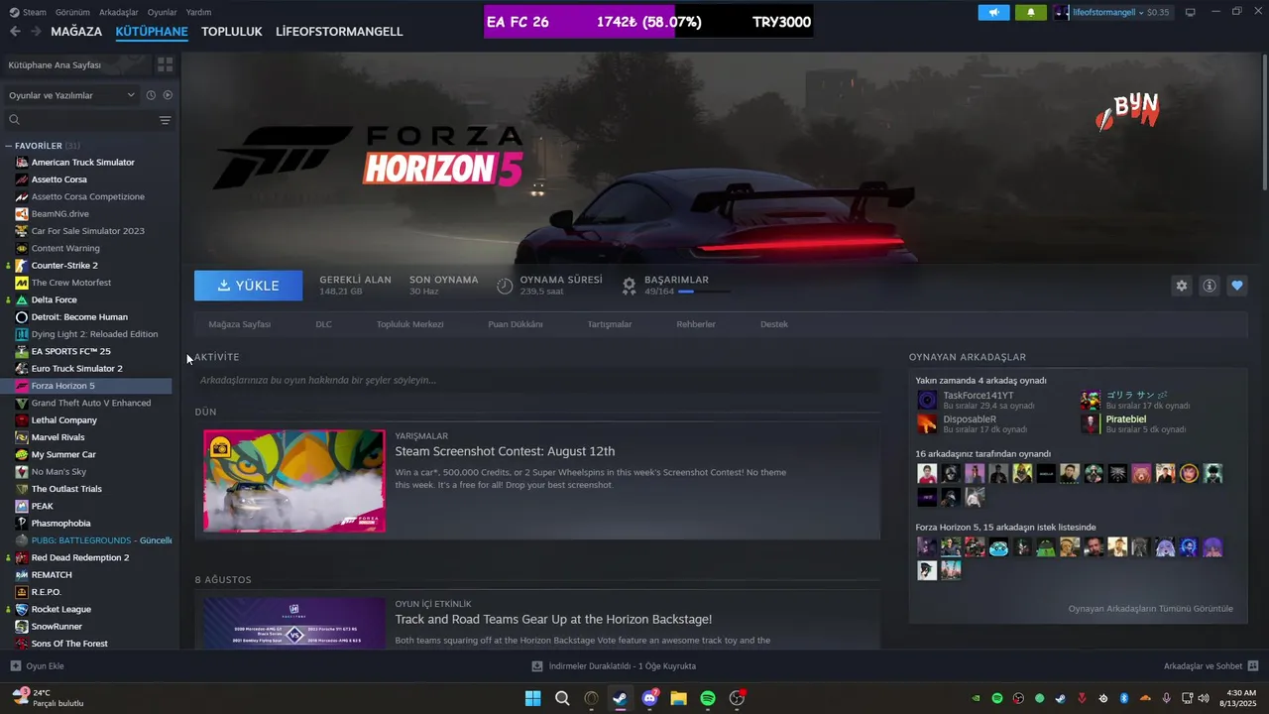Select Grand Theft Auto V Enhanced
Image resolution: width=1269 pixels, height=714 pixels.
(91, 403)
